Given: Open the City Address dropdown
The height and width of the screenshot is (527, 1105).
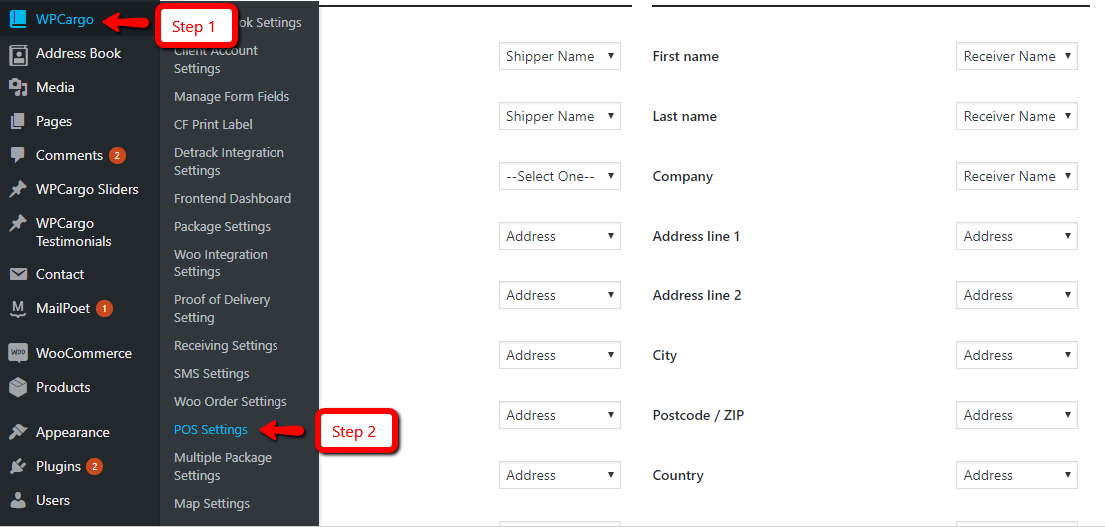Looking at the screenshot, I should click(x=1017, y=355).
